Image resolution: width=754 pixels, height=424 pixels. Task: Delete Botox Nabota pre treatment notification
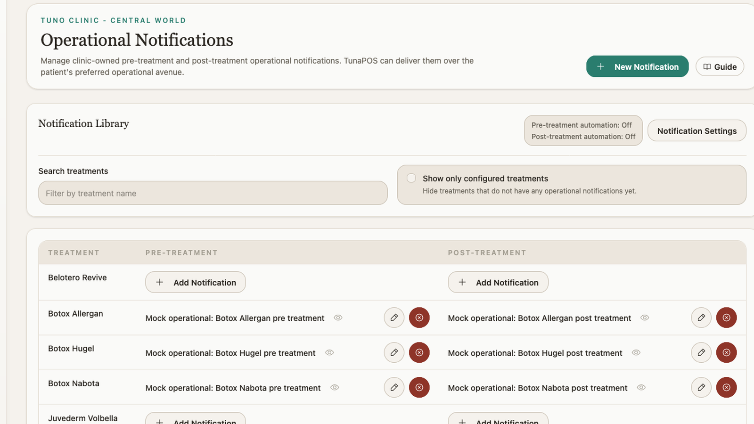tap(419, 387)
